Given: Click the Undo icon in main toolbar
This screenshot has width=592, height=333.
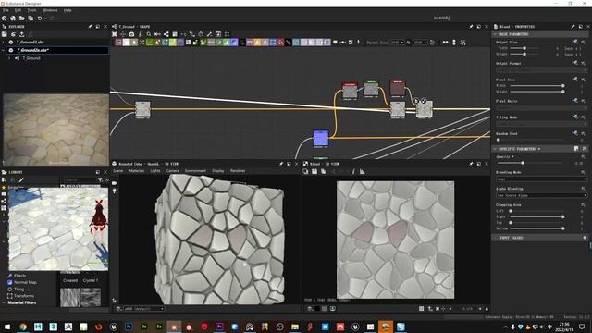Looking at the screenshot, I should point(39,18).
